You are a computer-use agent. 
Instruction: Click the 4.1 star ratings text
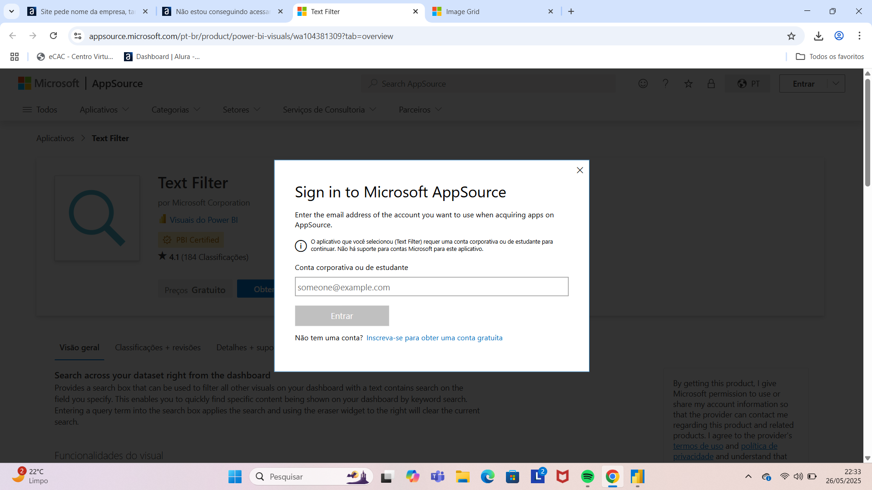pos(203,257)
